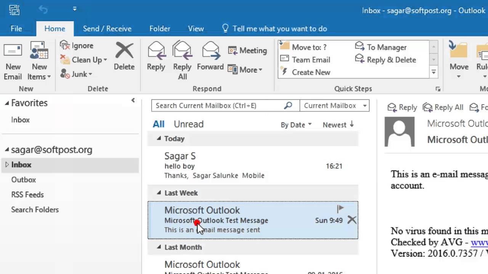This screenshot has width=488, height=274.
Task: Open the By Date sort dropdown
Action: click(296, 124)
